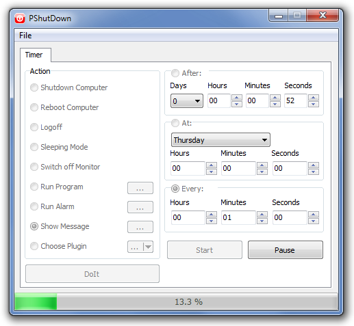Viewport: 354px width, 326px height.
Task: Click the 13.3 % progress bar
Action: tap(176, 301)
